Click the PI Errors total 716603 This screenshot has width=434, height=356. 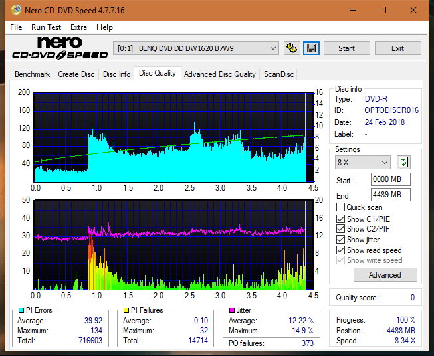90,341
